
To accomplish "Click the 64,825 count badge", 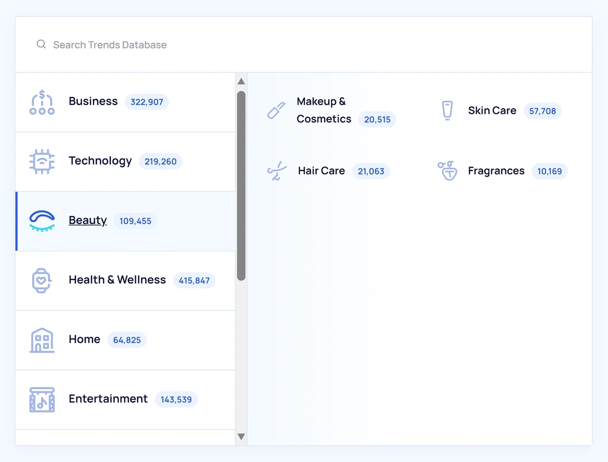I will point(127,340).
